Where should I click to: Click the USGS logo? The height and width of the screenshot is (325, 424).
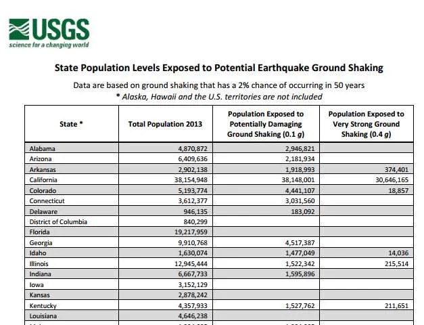(49, 33)
